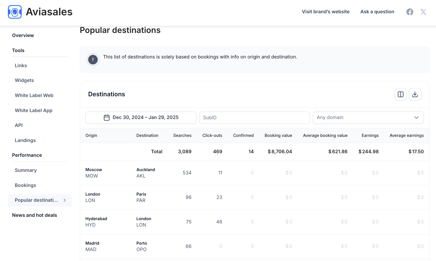Click the Performance section heading
436x261 pixels.
[27, 155]
